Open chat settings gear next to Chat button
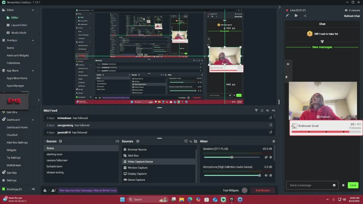The width and height of the screenshot is (363, 204). click(x=343, y=185)
